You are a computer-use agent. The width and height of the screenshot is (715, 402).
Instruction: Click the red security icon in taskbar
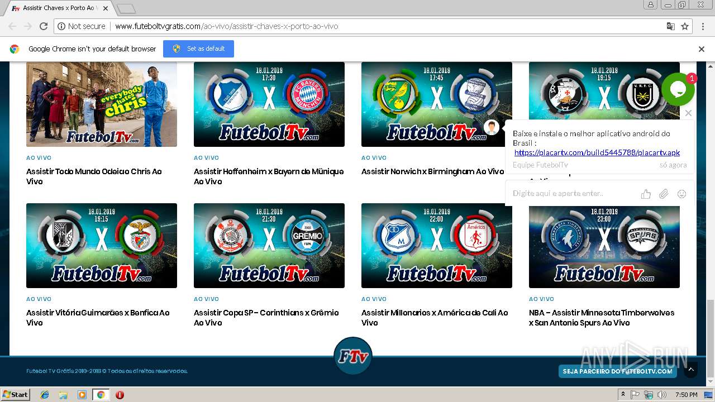[x=120, y=395]
